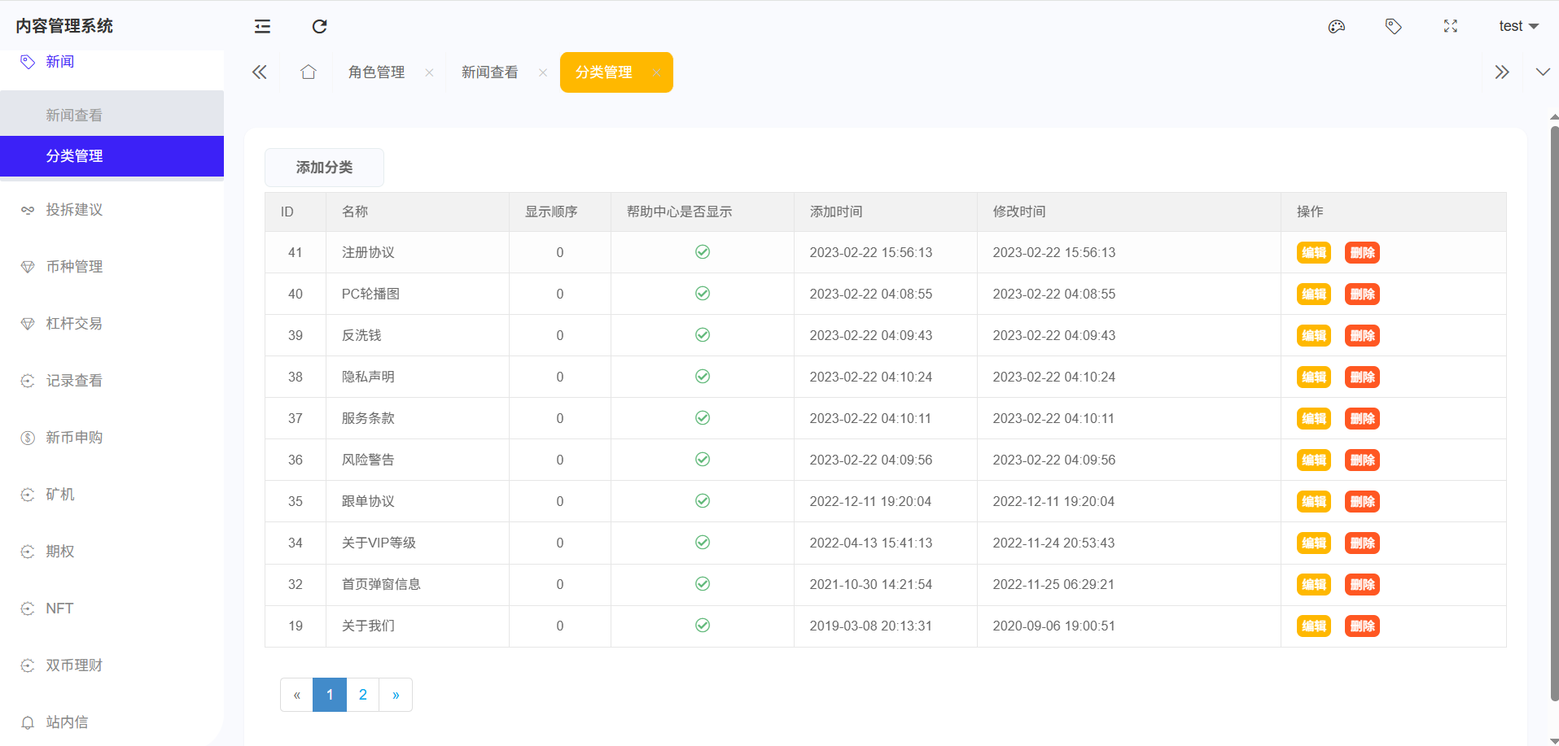Go to home tab icon
Screen dimensions: 1559x746
coord(308,72)
